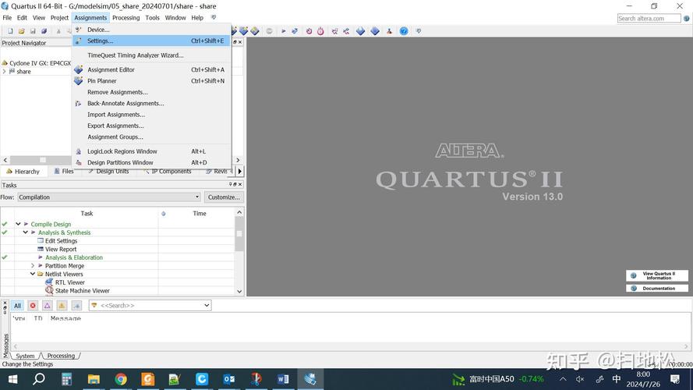Click the Help question mark toolbar icon
The width and height of the screenshot is (693, 390).
tap(404, 31)
